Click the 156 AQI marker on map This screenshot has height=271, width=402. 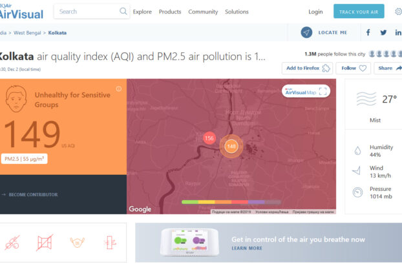point(209,138)
